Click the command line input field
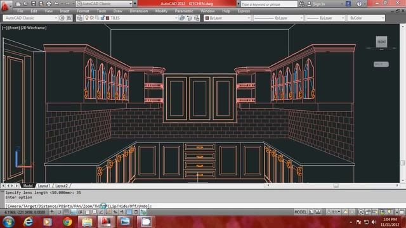This screenshot has width=406, height=228. click(x=204, y=206)
